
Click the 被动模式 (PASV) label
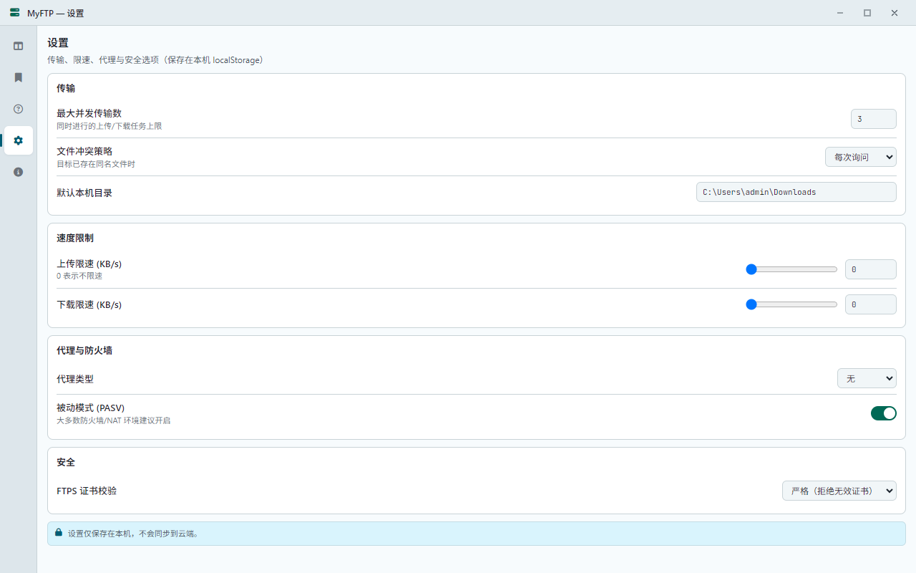point(91,408)
